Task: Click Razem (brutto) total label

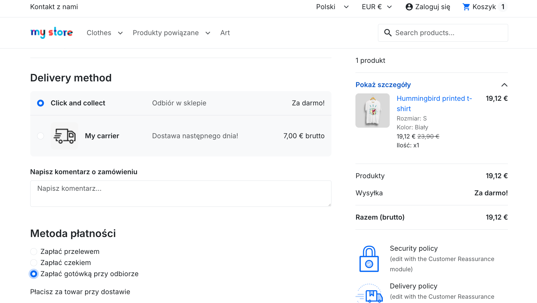Action: [380, 217]
